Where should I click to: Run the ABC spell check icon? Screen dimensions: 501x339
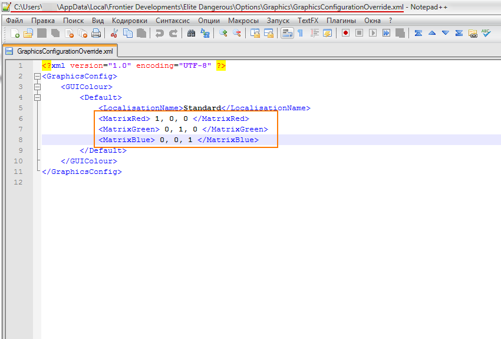(486, 33)
